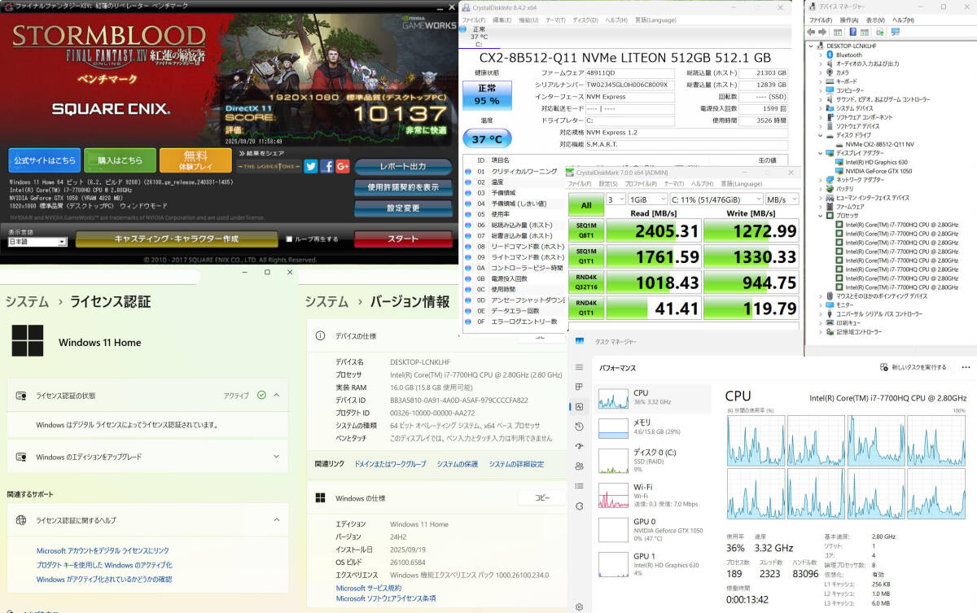Viewport: 977px width, 613px height.
Task: Open the 1GiB test size dropdown
Action: tap(647, 199)
